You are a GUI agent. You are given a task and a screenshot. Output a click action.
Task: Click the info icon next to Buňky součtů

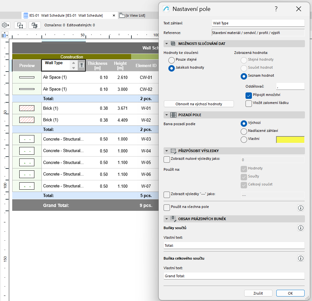300,228
